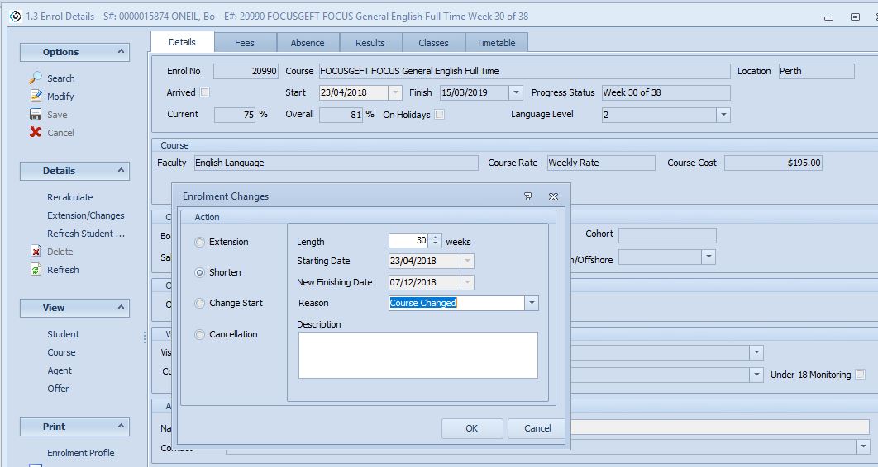Image resolution: width=878 pixels, height=467 pixels.
Task: Select the Extension radio button
Action: [199, 242]
